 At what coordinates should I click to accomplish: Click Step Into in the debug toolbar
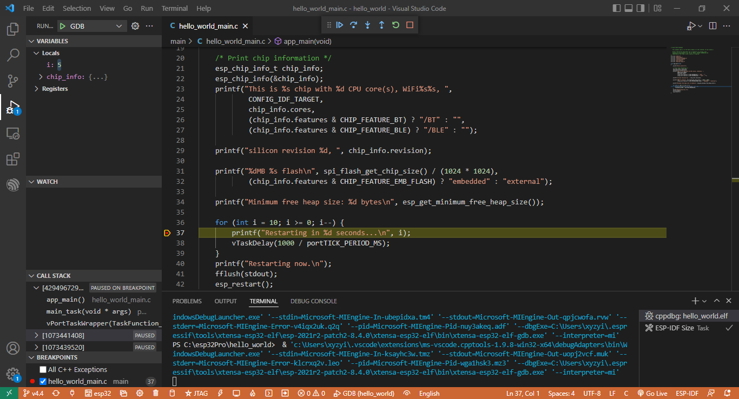(x=368, y=25)
